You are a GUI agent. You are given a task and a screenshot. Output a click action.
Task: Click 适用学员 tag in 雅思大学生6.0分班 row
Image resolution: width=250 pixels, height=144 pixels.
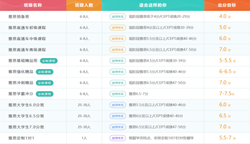[x=118, y=105]
